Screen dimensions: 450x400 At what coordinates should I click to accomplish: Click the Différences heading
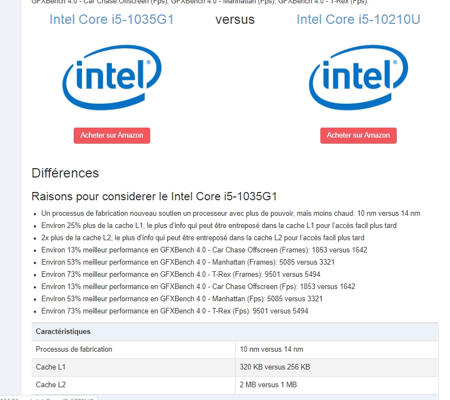coord(65,173)
